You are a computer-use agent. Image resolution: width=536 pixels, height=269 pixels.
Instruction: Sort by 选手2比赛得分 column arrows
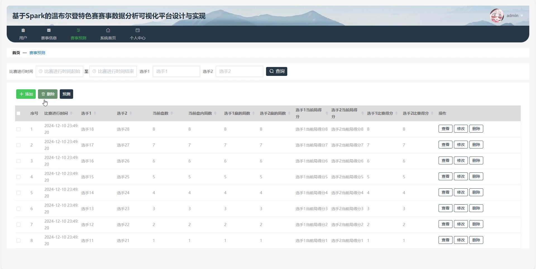[432, 113]
